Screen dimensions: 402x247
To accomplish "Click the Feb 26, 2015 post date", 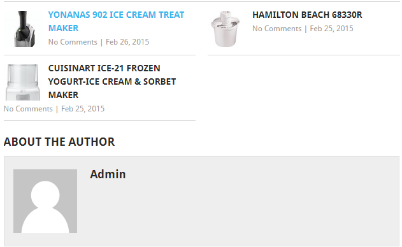I will tap(127, 42).
